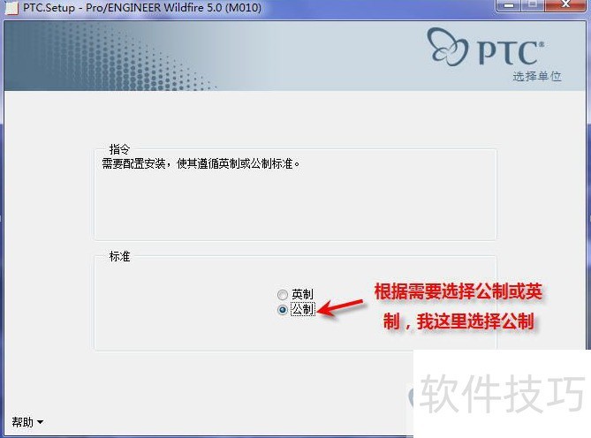Maximize the PTC.Setup window
The width and height of the screenshot is (591, 438).
pyautogui.click(x=533, y=5)
